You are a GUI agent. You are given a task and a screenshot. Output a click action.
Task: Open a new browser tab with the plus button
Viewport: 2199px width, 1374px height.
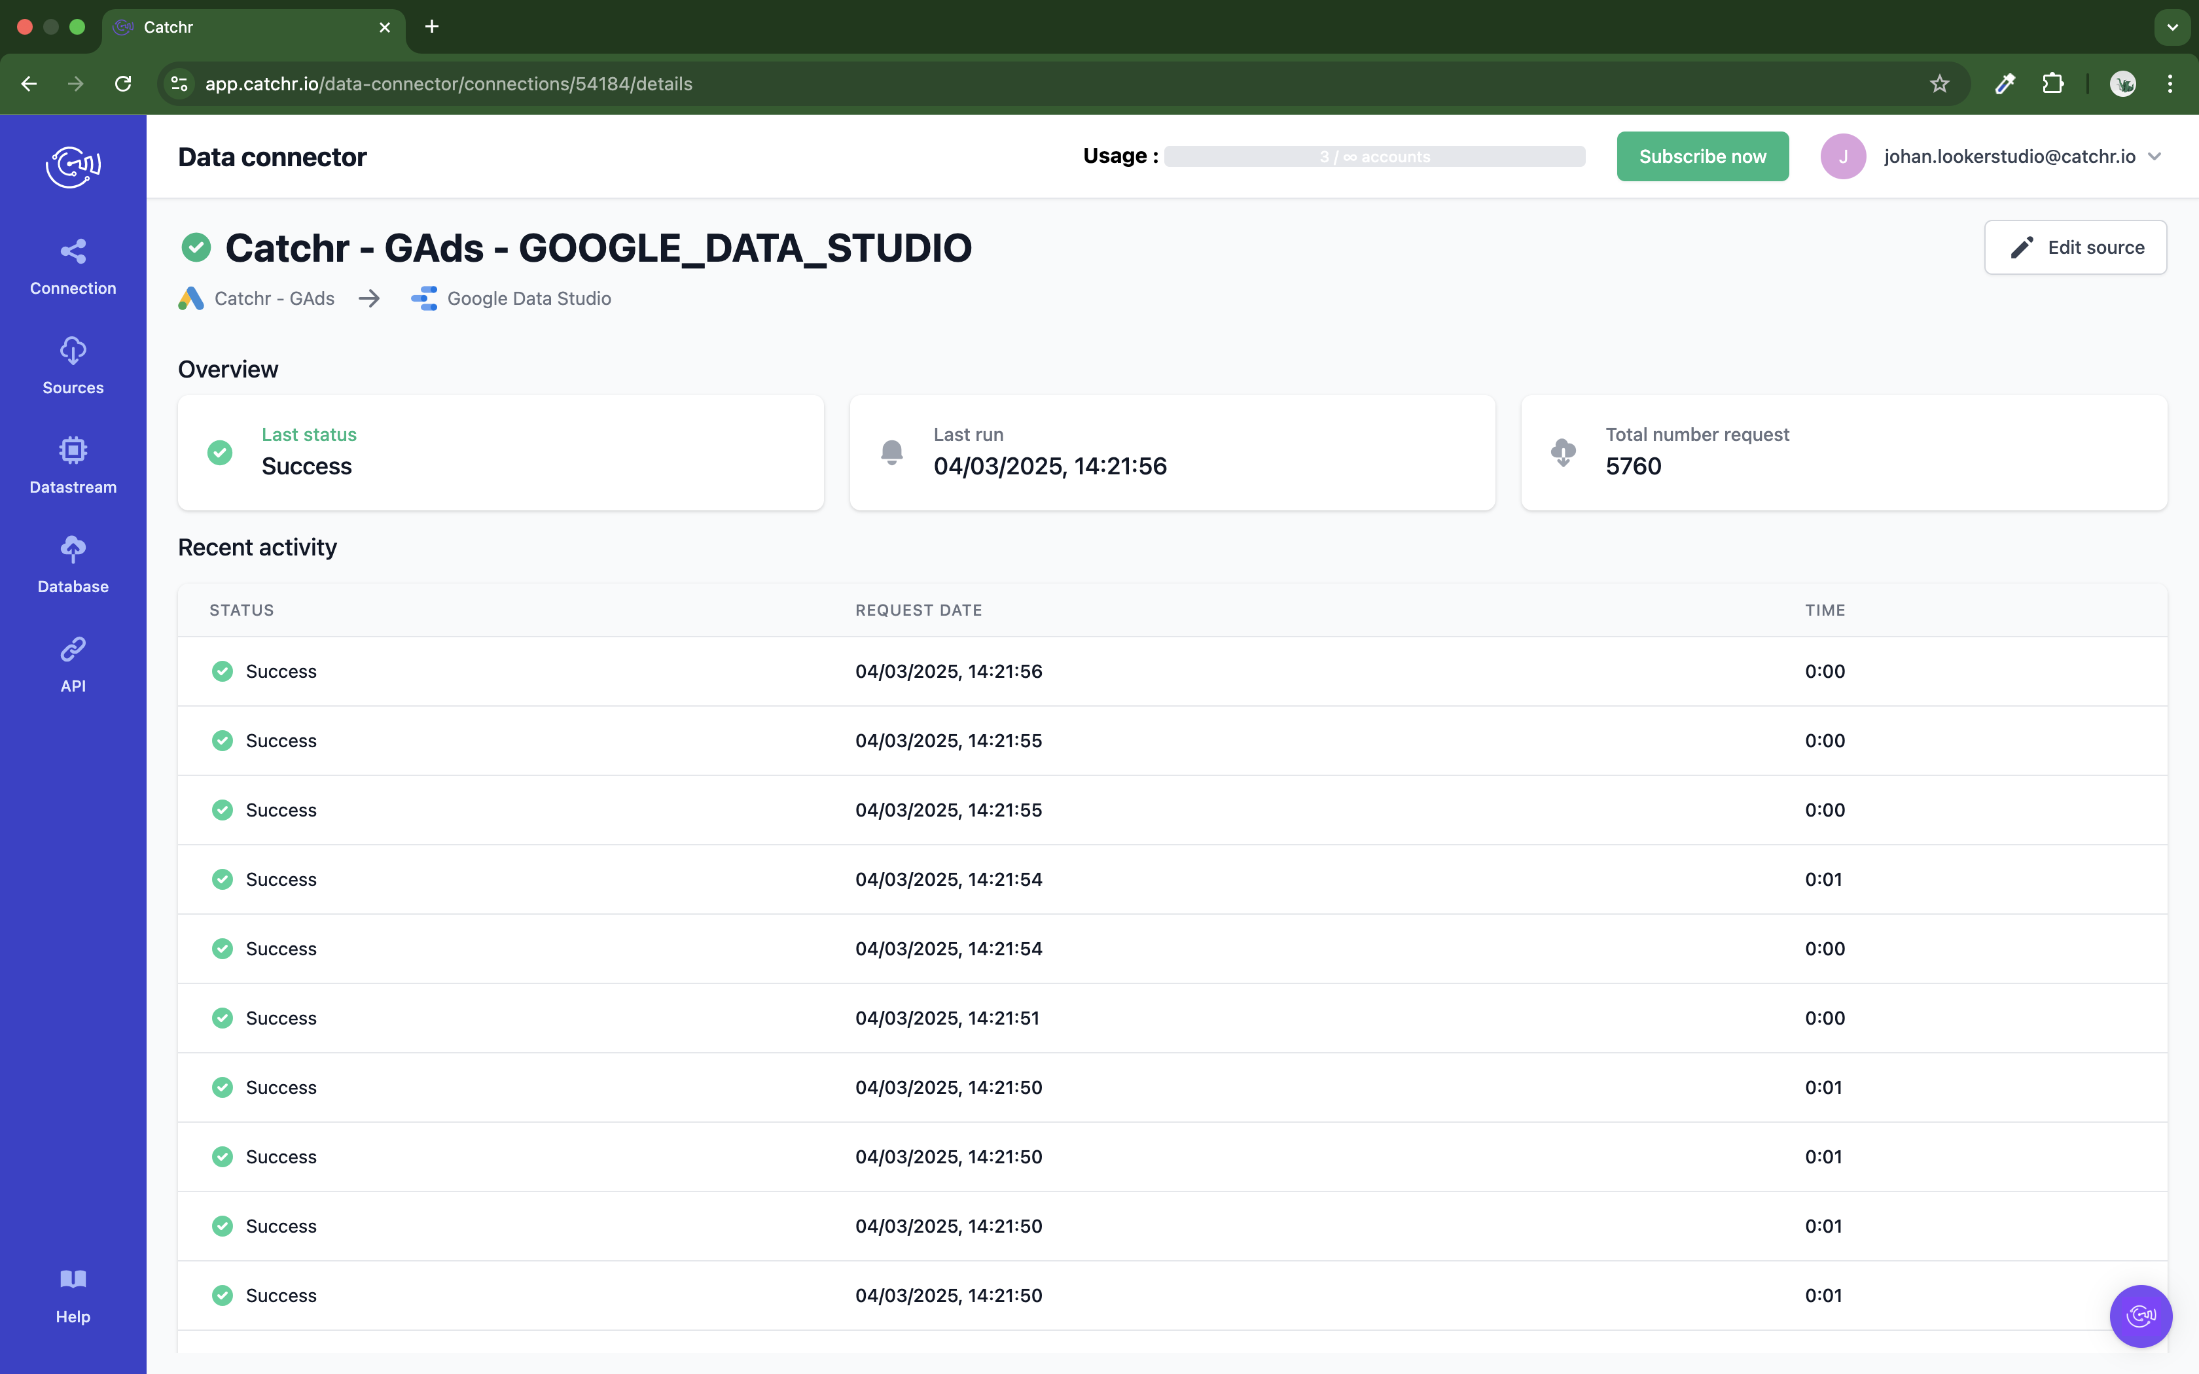[432, 26]
